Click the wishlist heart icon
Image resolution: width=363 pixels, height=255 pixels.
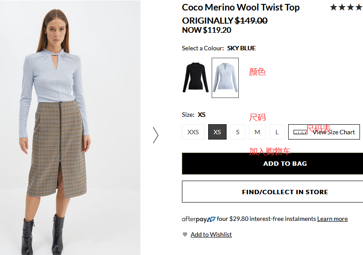pyautogui.click(x=185, y=235)
